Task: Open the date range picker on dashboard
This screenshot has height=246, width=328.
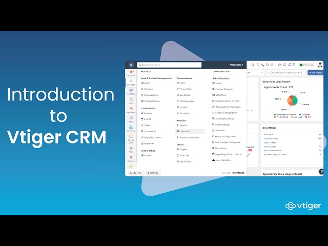Action: click(285, 73)
